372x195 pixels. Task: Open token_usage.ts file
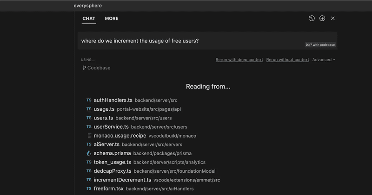(x=112, y=162)
